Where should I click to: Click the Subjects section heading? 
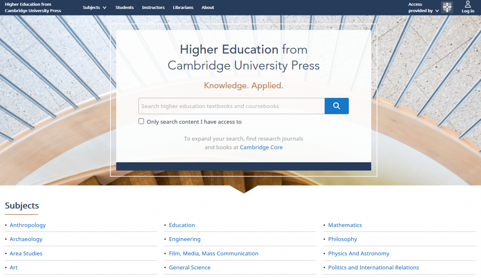(x=22, y=206)
